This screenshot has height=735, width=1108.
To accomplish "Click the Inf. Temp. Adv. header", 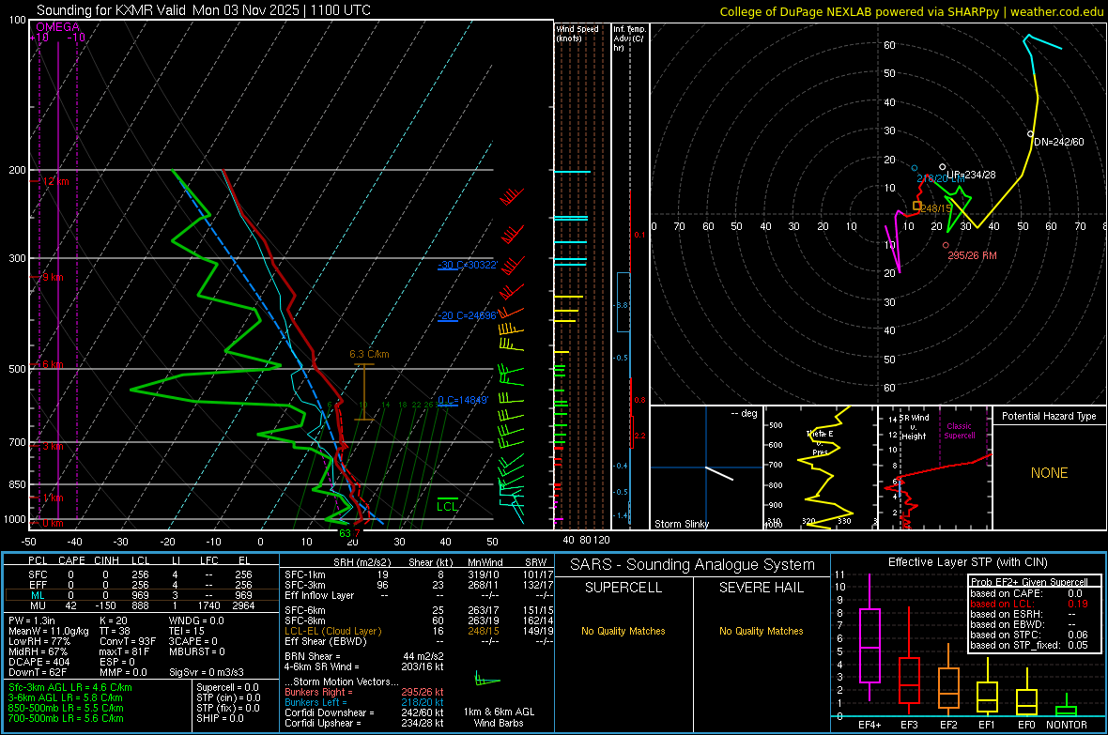I will pyautogui.click(x=629, y=38).
